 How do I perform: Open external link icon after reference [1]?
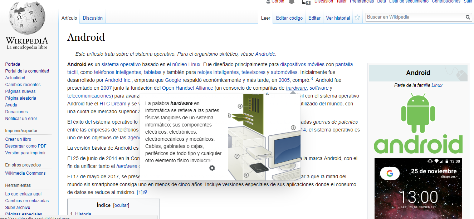coord(145,193)
